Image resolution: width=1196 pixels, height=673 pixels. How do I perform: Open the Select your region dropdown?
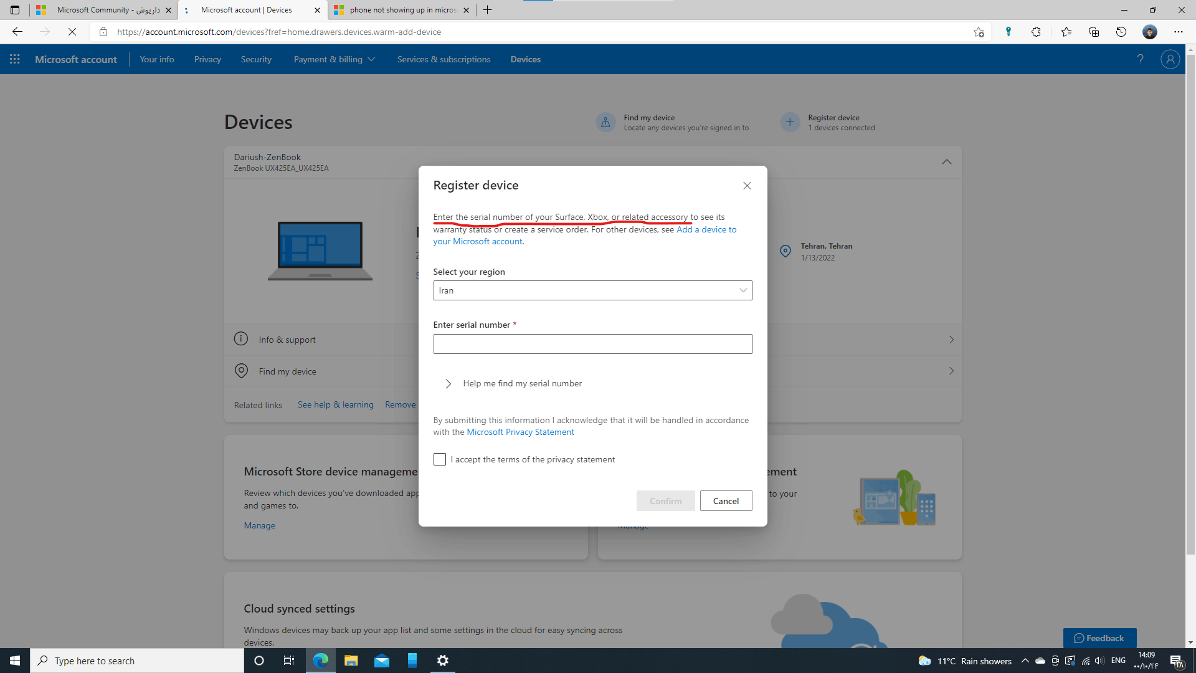click(x=592, y=290)
